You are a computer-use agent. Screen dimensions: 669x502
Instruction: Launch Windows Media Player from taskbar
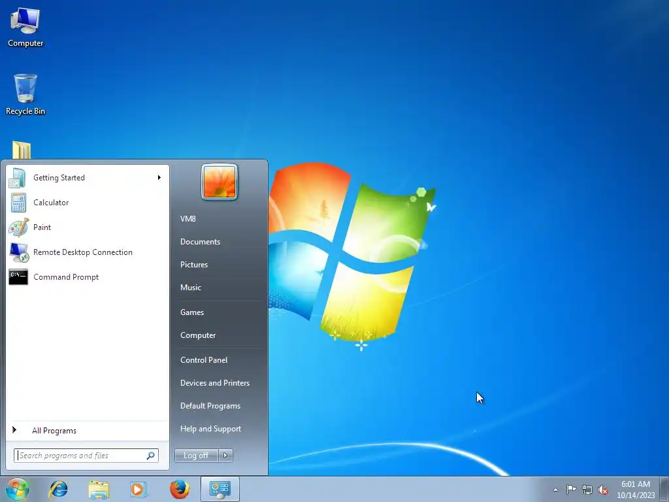coord(139,489)
